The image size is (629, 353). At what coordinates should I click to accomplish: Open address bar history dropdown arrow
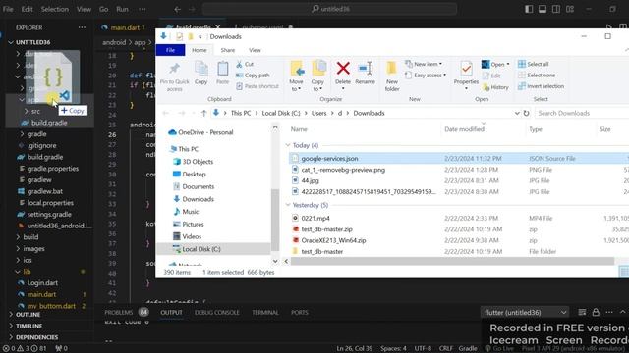[517, 114]
